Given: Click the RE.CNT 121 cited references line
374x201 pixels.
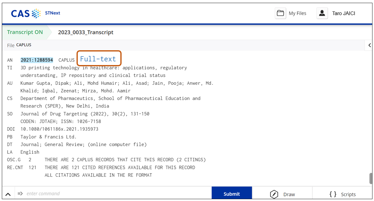Looking at the screenshot, I should click(101, 167).
